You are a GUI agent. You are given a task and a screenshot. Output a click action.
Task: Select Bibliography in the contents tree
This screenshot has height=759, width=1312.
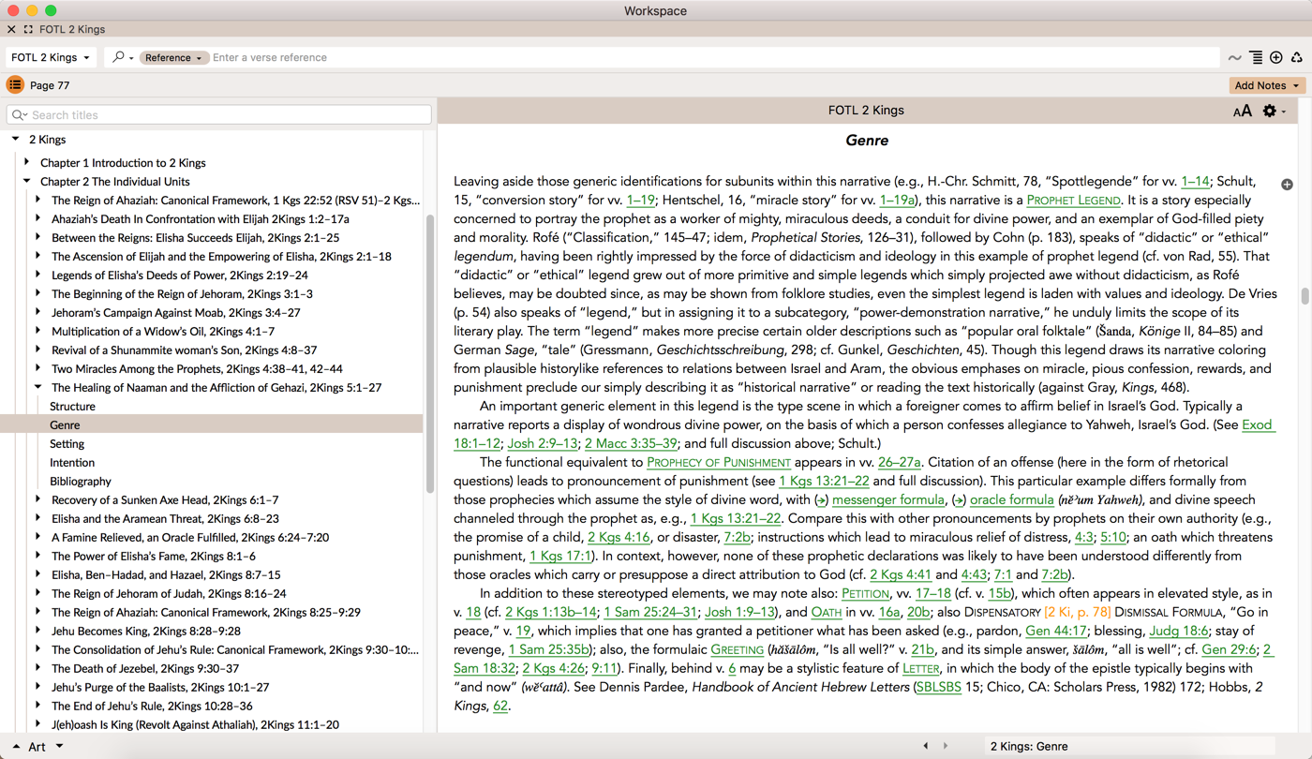coord(81,482)
